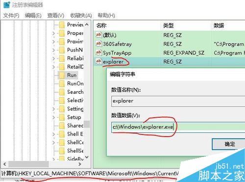The width and height of the screenshot is (245, 182).
Task: Expand the Proper tree node
Action: point(53,33)
